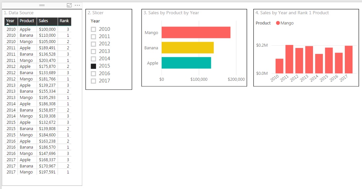Check the 2011 year slicer box
Viewport: 362px width, 189px height.
pyautogui.click(x=93, y=37)
